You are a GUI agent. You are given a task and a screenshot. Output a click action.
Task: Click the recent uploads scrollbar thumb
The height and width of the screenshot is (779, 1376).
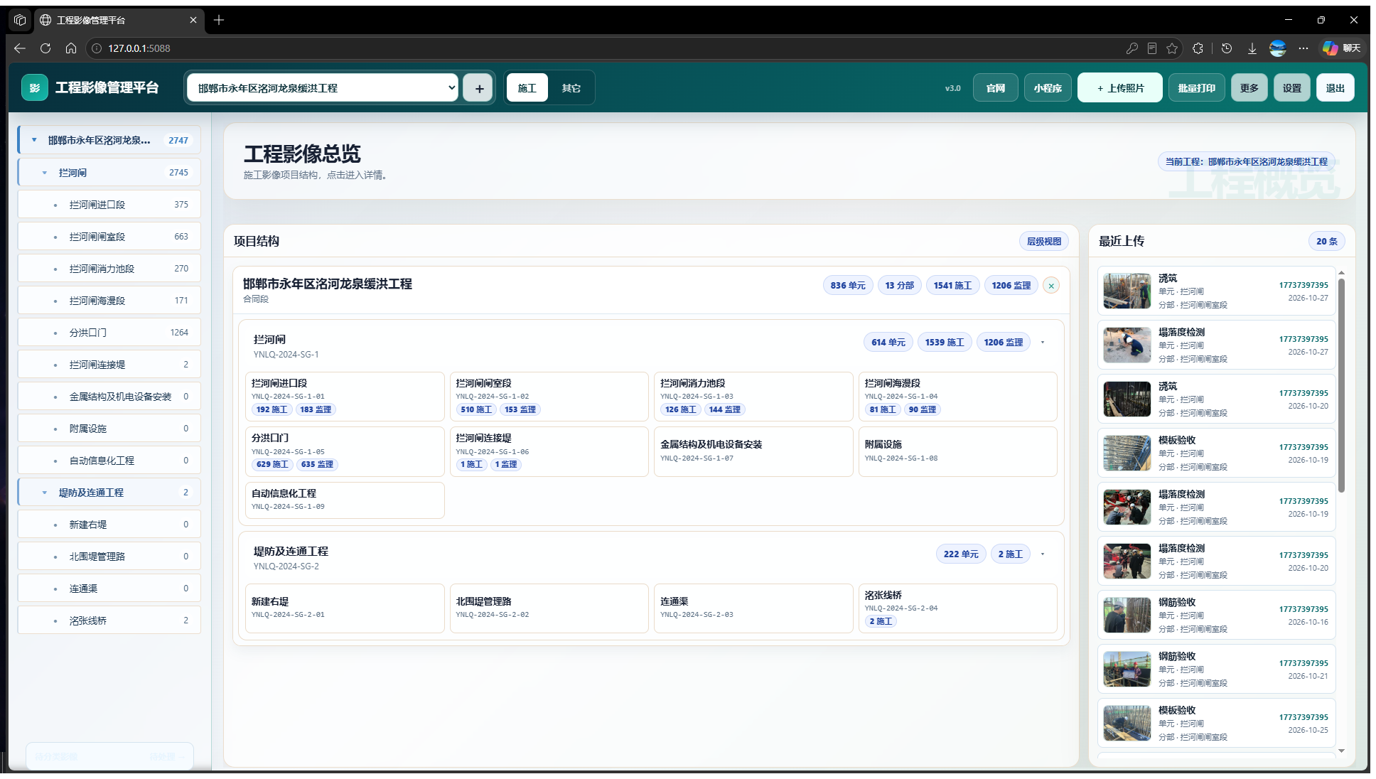(x=1341, y=384)
